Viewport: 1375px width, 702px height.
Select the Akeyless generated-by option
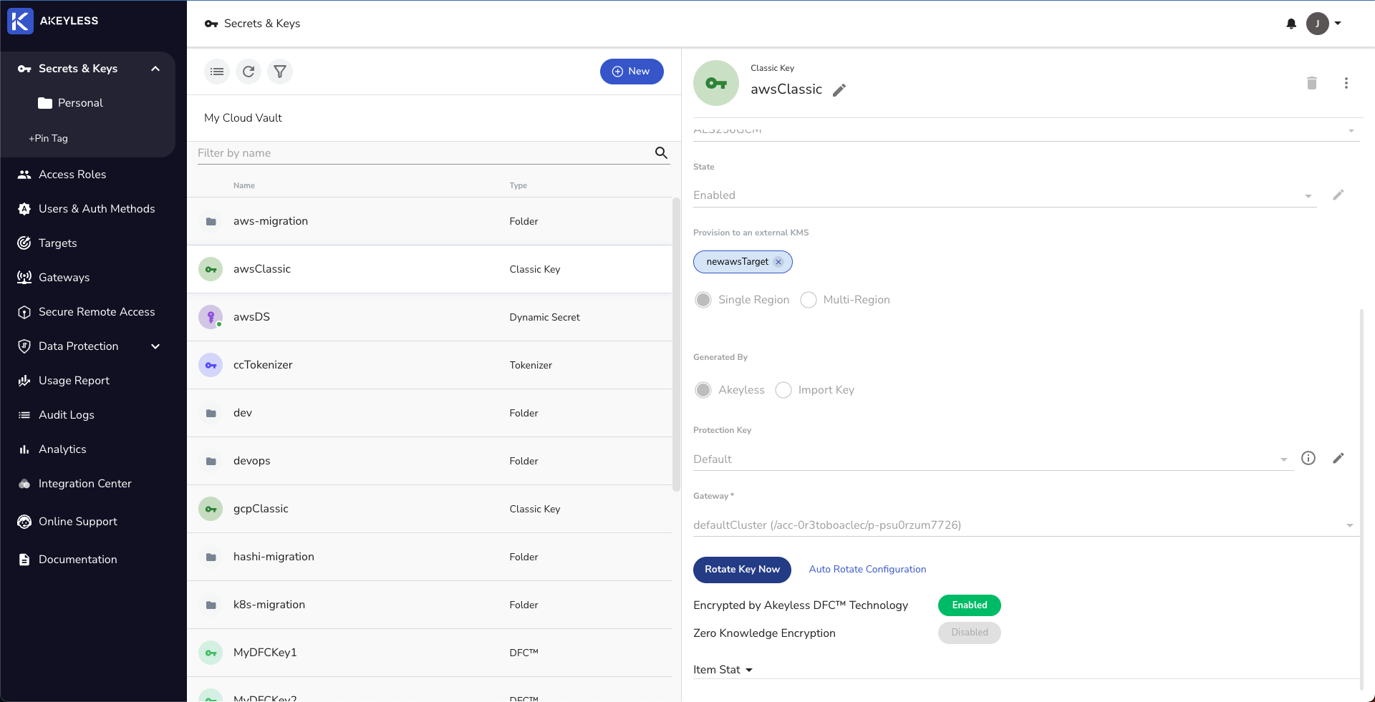click(x=703, y=390)
